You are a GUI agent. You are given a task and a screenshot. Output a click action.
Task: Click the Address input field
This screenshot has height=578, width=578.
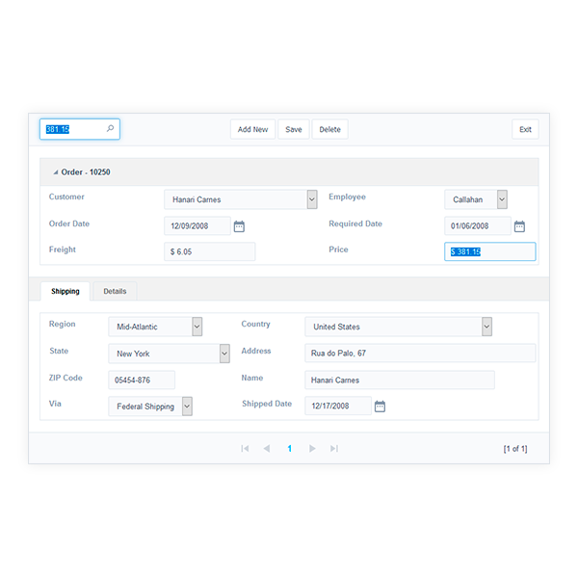(420, 354)
